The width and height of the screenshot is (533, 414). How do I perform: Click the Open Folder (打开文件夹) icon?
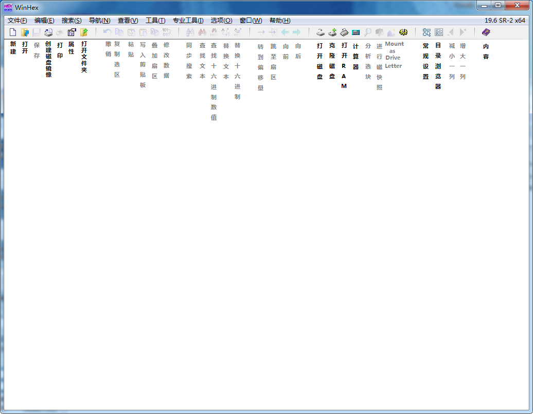tap(84, 32)
